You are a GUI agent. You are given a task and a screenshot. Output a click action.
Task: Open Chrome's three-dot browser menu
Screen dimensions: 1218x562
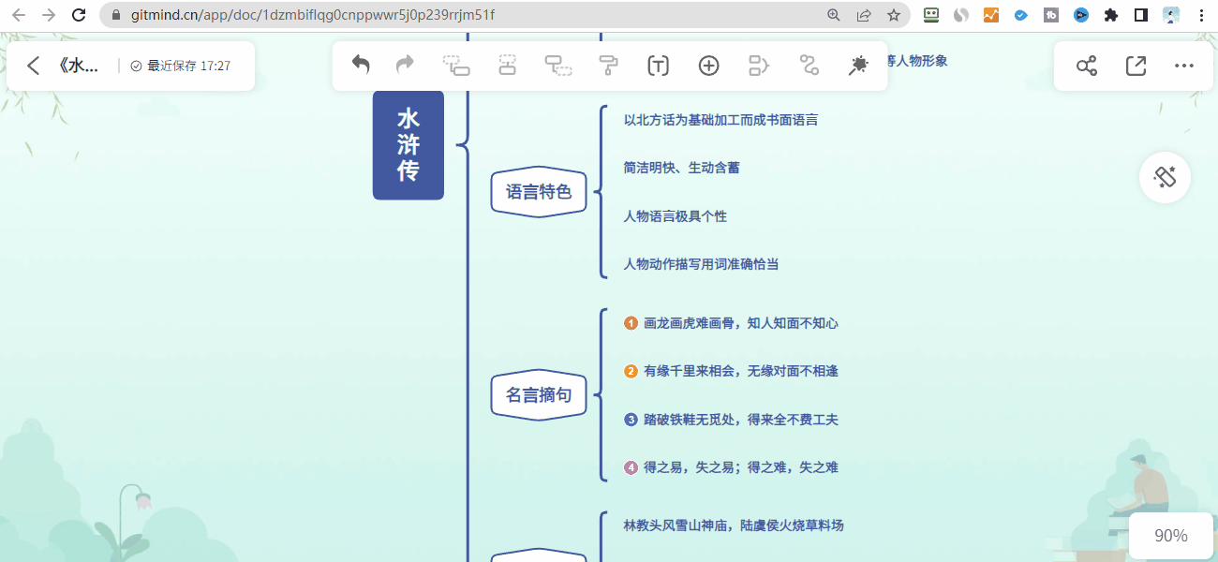pos(1200,15)
